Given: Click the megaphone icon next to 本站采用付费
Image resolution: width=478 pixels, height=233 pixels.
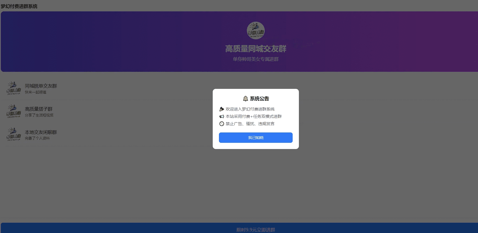Looking at the screenshot, I should pyautogui.click(x=222, y=116).
